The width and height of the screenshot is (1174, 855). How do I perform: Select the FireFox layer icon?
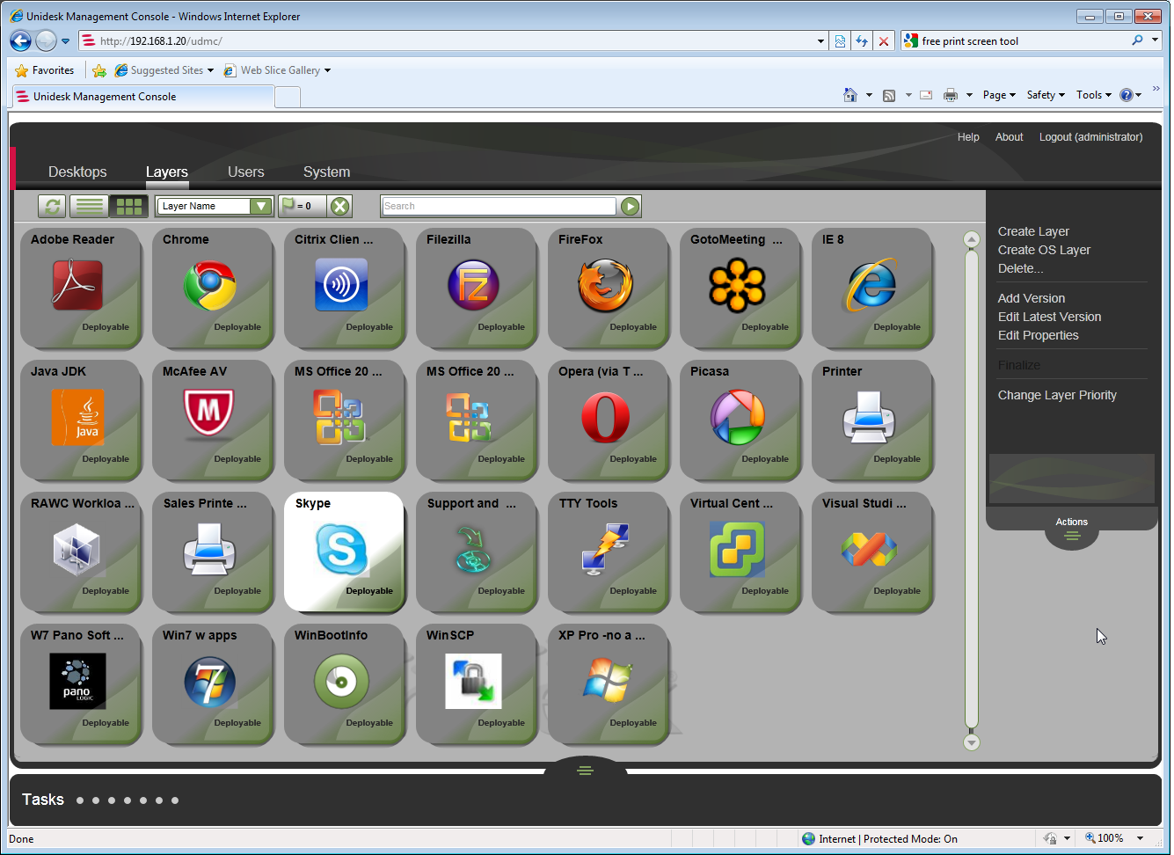point(605,285)
